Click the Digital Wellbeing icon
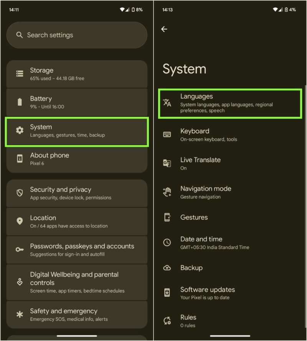 (x=20, y=282)
